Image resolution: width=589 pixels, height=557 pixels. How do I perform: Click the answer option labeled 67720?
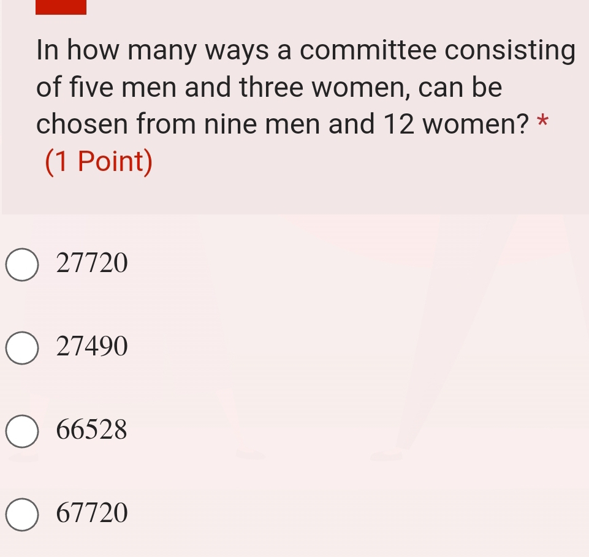coord(91,513)
